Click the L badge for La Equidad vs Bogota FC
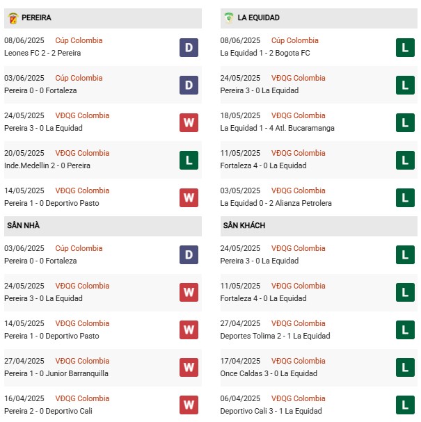Image resolution: width=421 pixels, height=422 pixels. click(405, 47)
